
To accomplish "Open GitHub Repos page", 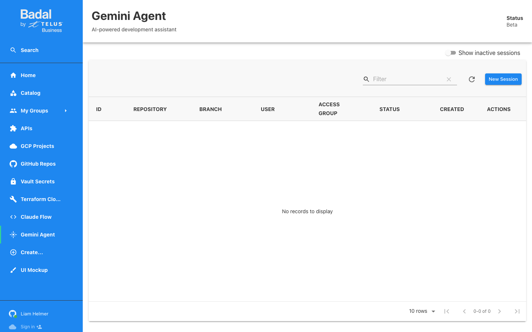I will [41, 164].
